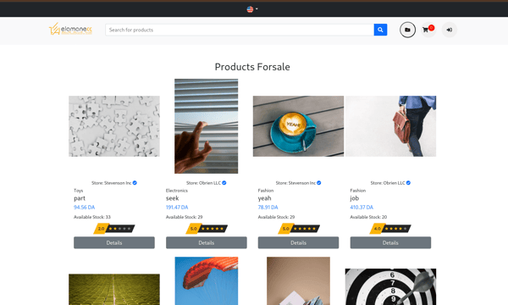Click the Products Forsale heading
508x305 pixels.
click(x=252, y=67)
